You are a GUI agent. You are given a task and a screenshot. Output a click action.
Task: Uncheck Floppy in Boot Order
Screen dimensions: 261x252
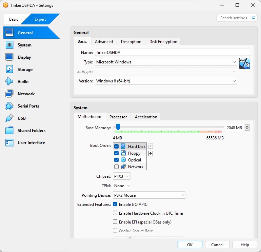tap(116, 153)
